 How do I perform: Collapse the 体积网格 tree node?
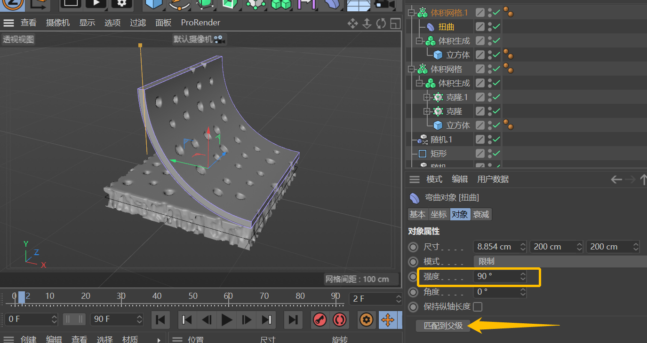point(411,69)
